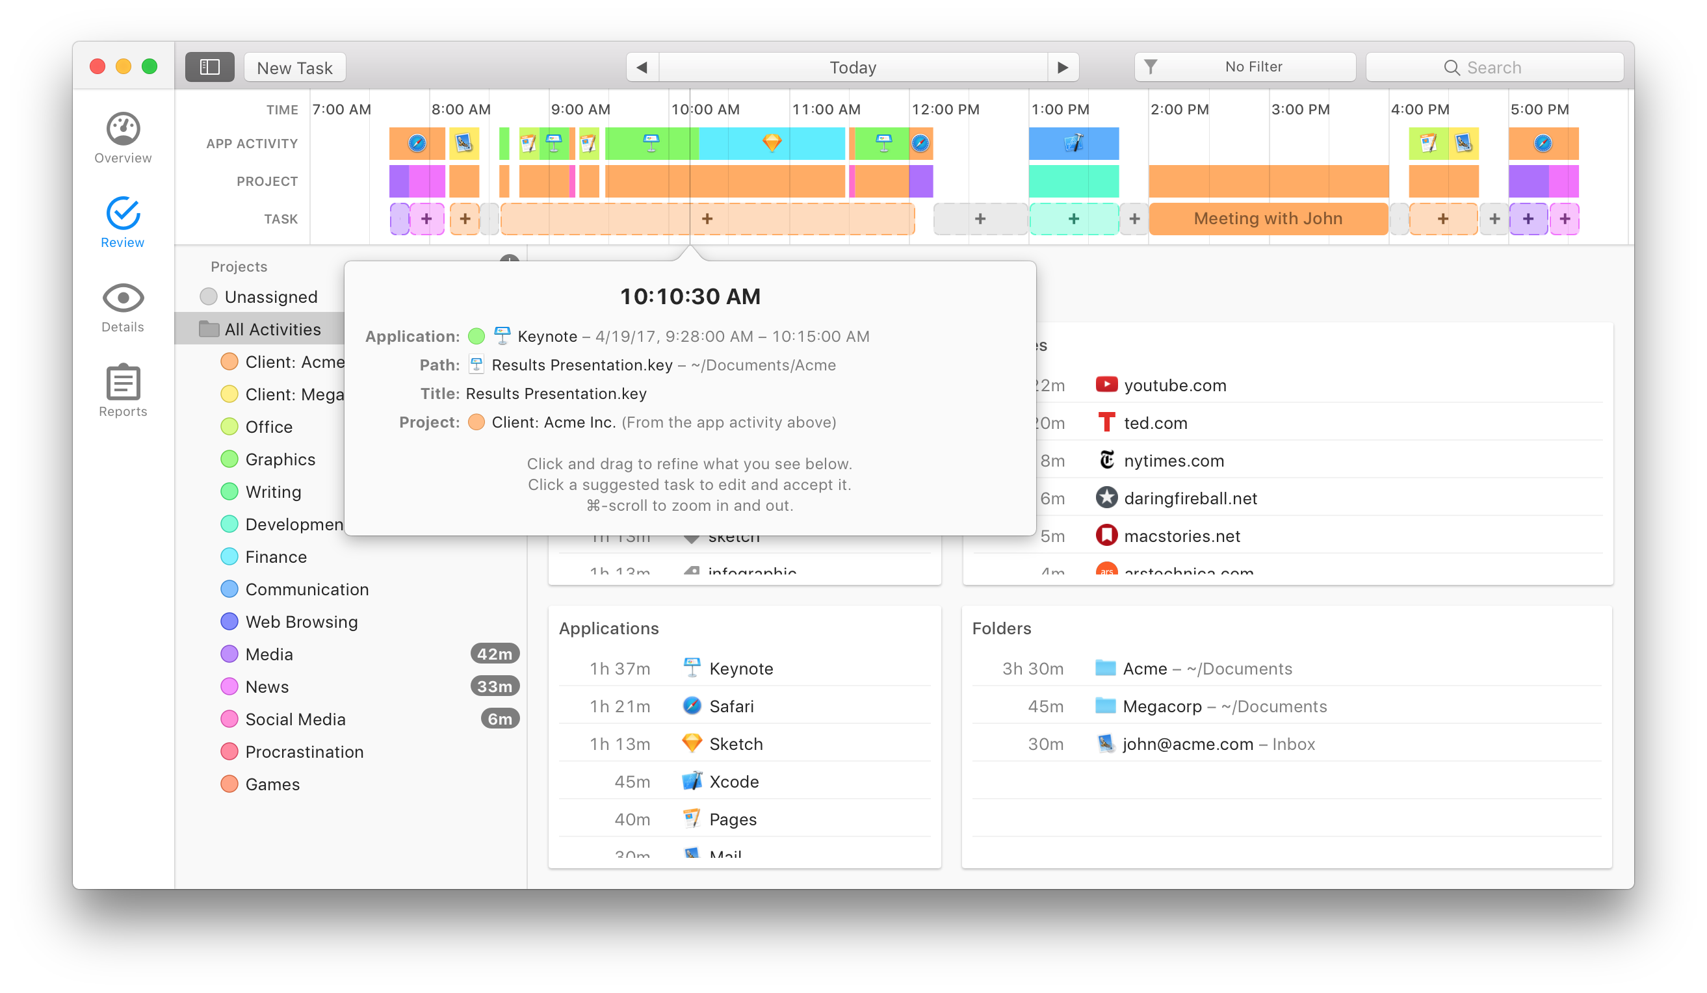
Task: Click the Procrastination category item
Action: pyautogui.click(x=304, y=749)
